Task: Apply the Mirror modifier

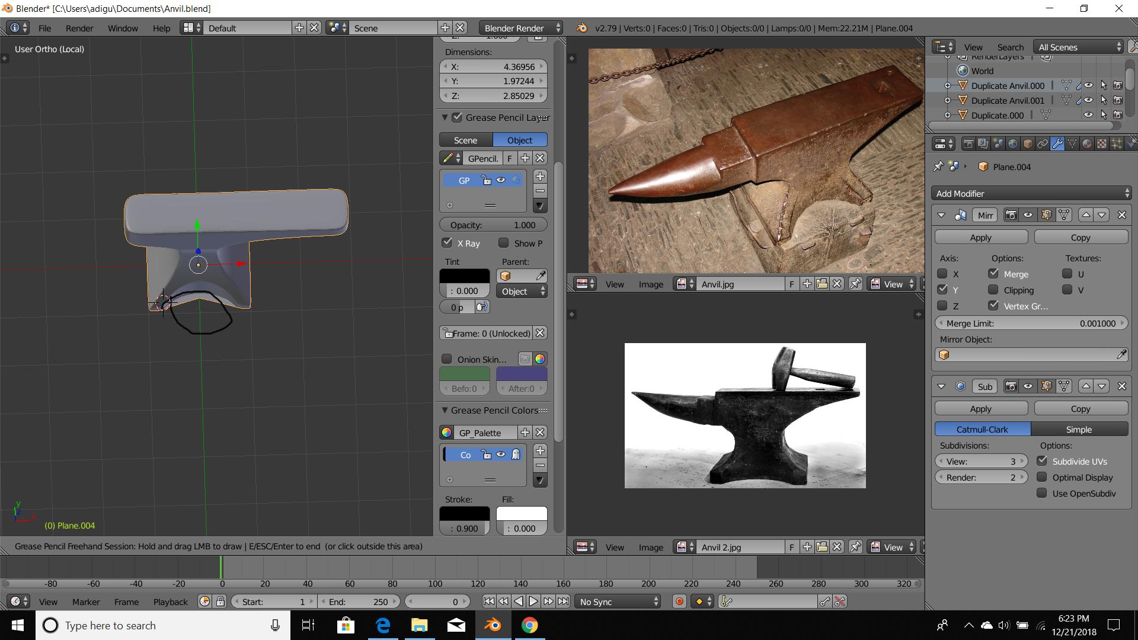Action: [x=981, y=237]
